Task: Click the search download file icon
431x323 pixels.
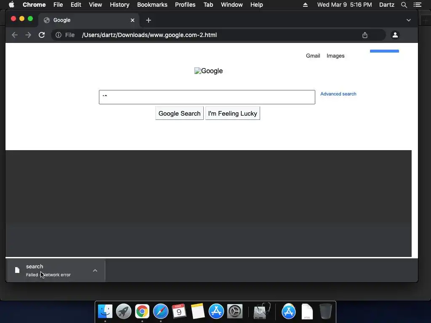Action: point(17,270)
